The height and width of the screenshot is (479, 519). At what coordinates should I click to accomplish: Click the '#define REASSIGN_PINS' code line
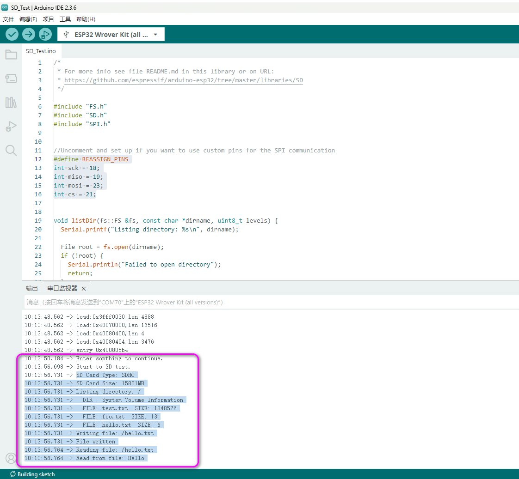tap(91, 159)
